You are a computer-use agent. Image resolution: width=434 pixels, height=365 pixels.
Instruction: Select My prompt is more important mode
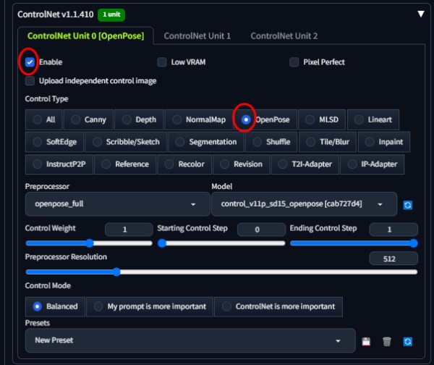pyautogui.click(x=150, y=306)
